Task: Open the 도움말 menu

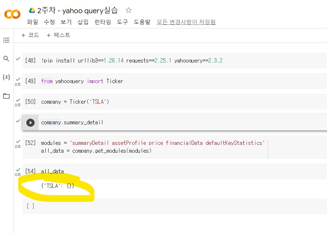Action: 142,22
